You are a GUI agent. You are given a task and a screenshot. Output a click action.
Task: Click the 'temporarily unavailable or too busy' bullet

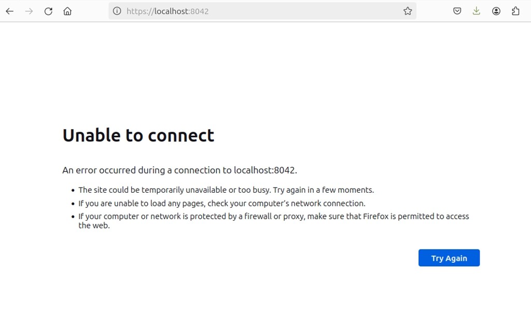click(226, 190)
